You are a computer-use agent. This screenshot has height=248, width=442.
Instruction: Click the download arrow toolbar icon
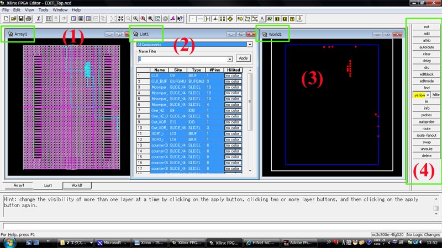[299, 19]
